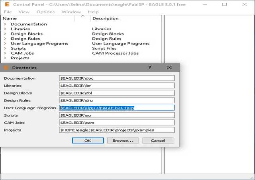Confirm the Directories dialog with OK
Viewport: 255px width, 180px height.
(x=88, y=141)
